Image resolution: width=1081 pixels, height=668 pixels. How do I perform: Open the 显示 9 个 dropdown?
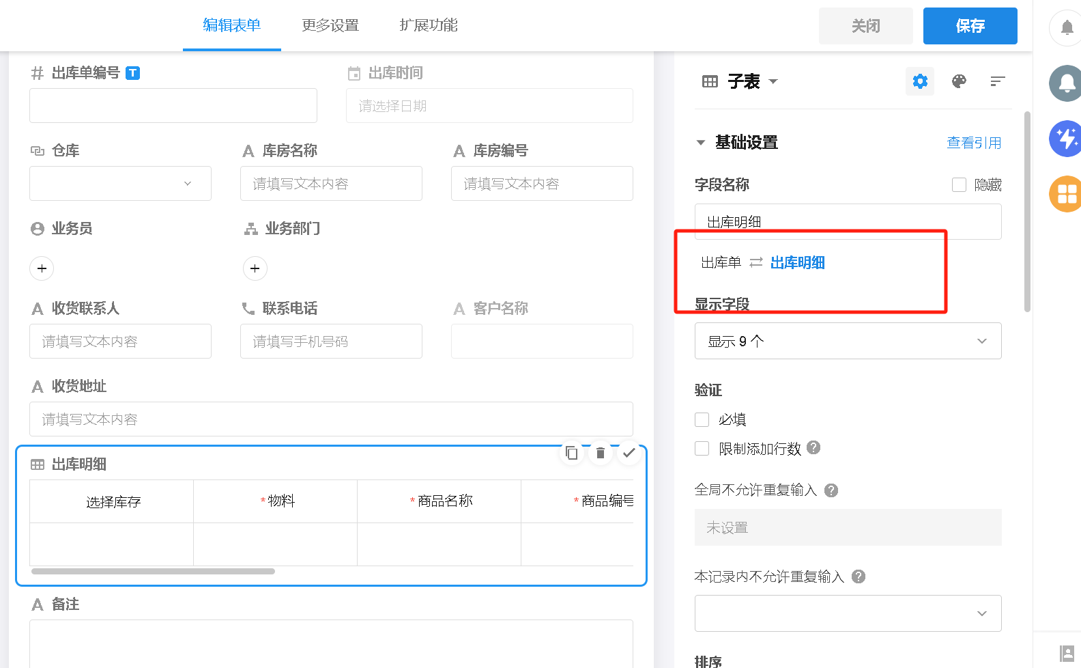(x=848, y=341)
